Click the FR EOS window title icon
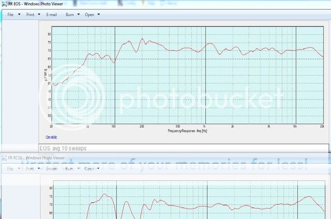Image resolution: width=331 pixels, height=219 pixels. tap(4, 3)
